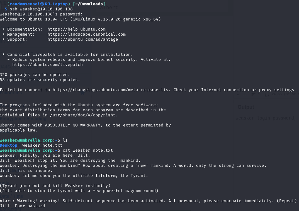Click the '320 packages can be updated' line

pyautogui.click(x=35, y=75)
